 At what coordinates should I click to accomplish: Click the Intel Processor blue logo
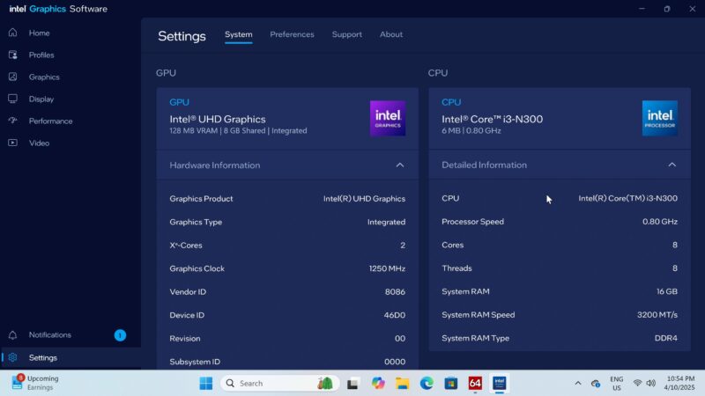[659, 118]
